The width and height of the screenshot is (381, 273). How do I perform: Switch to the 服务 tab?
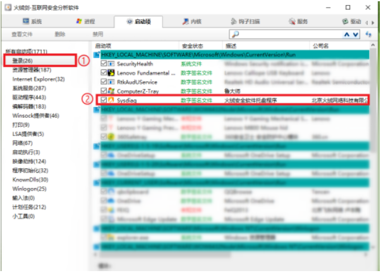coord(298,21)
